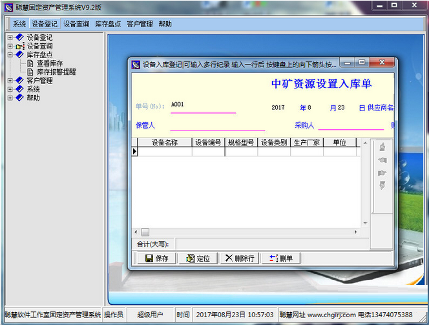The image size is (429, 325).
Task: Select 查看库存 in the tree
Action: coord(50,63)
